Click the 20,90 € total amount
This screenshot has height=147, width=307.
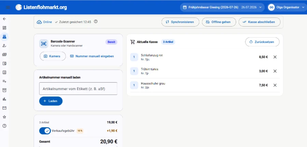click(x=109, y=142)
